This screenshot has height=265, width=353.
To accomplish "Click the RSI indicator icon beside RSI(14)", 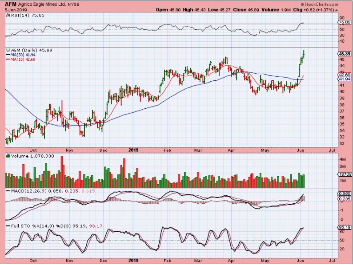I will (x=8, y=15).
